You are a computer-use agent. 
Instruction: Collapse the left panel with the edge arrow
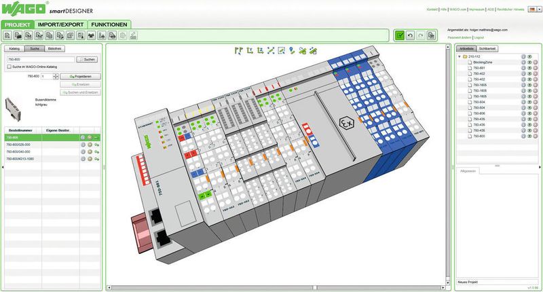3,167
